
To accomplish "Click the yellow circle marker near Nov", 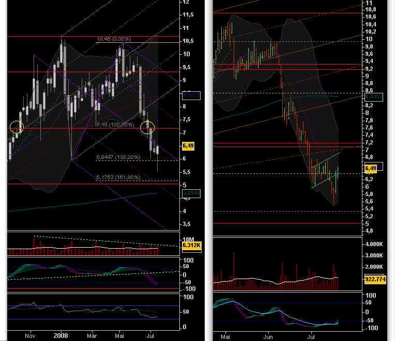I will (x=17, y=127).
